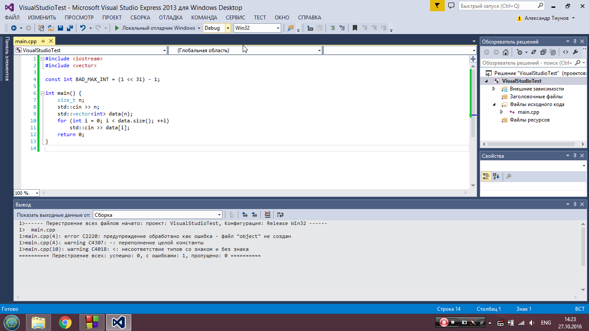Toggle auto-hide pin on Output panel
Viewport: 589px width, 331px height.
[x=575, y=205]
